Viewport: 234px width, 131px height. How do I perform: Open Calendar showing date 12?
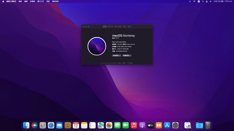pos(76,125)
